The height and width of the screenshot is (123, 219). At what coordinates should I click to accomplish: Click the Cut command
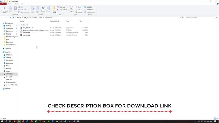tap(21, 7)
